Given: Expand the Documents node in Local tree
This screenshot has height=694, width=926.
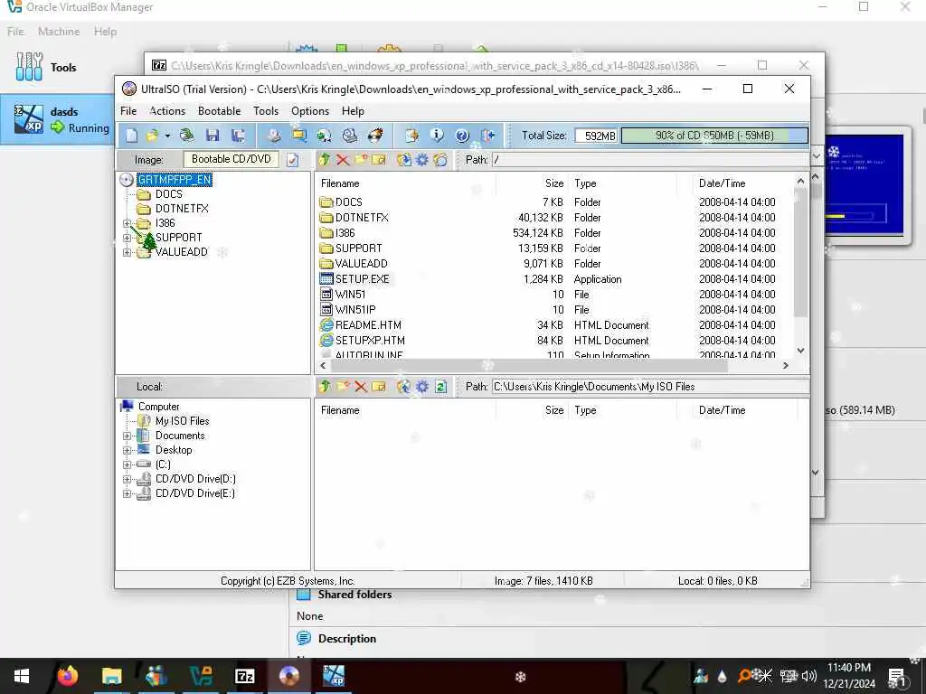Looking at the screenshot, I should (127, 436).
